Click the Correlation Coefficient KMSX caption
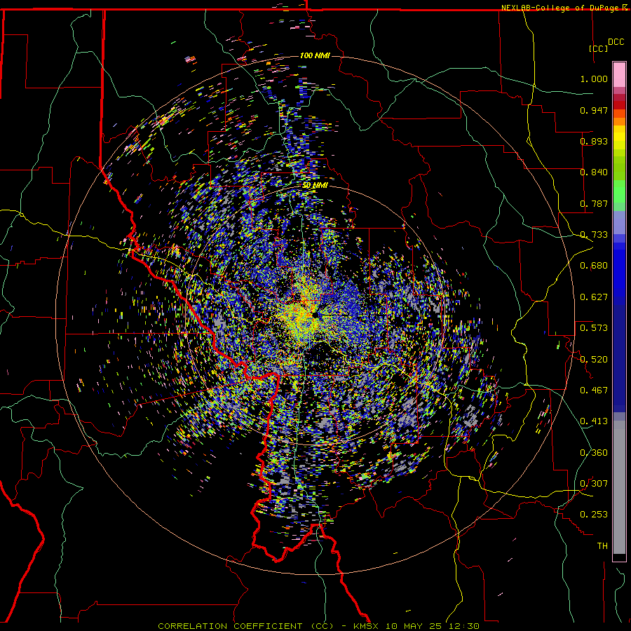 pyautogui.click(x=318, y=626)
